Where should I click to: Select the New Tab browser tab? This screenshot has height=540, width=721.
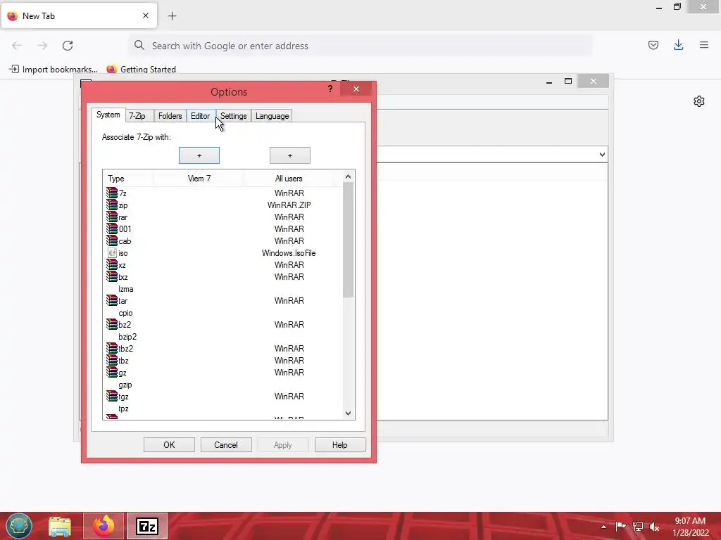pyautogui.click(x=79, y=15)
